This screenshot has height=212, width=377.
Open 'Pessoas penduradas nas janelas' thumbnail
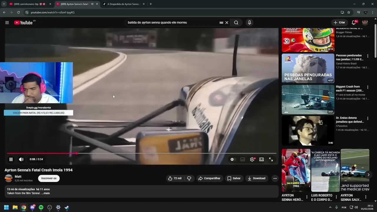[x=308, y=68]
